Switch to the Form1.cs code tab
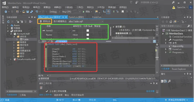 tap(97, 17)
